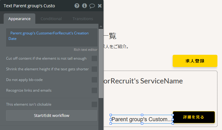This screenshot has height=130, width=222.
Task: Check the Do not apply bb-code box
Action: point(94,80)
